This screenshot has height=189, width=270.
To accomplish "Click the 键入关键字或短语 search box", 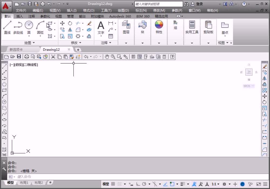I will [158, 4].
